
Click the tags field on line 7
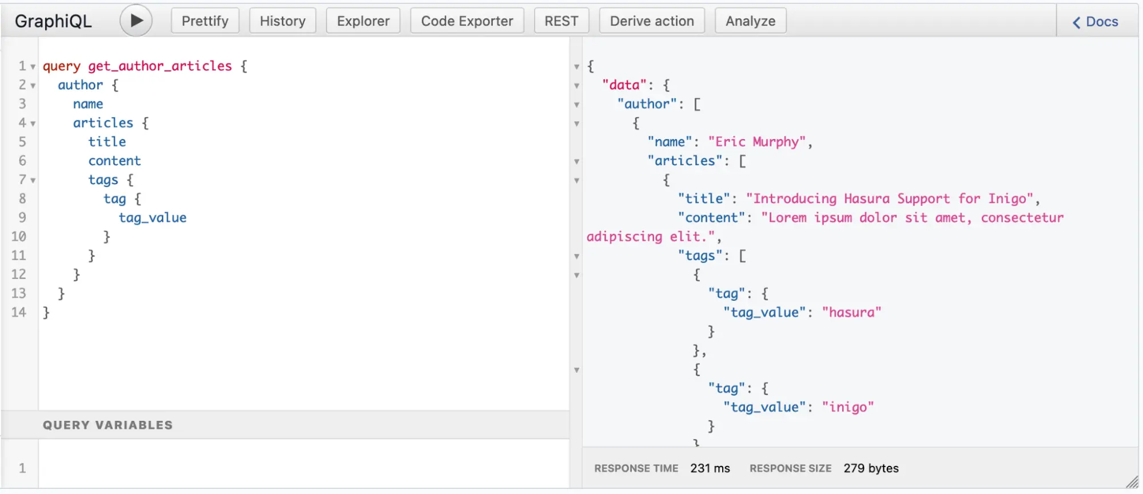(x=103, y=180)
